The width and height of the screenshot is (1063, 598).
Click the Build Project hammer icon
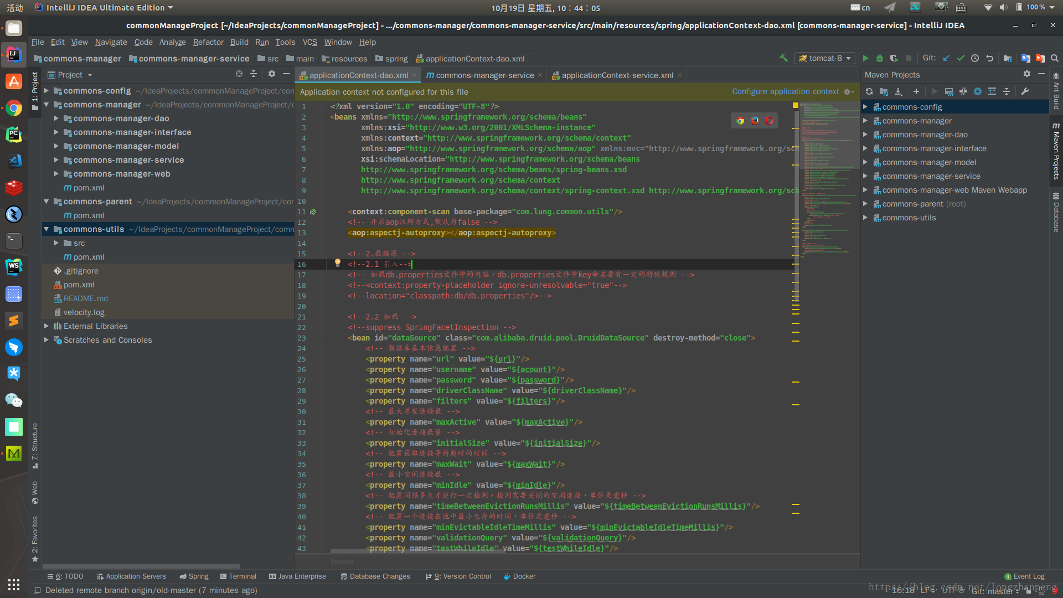coord(783,58)
